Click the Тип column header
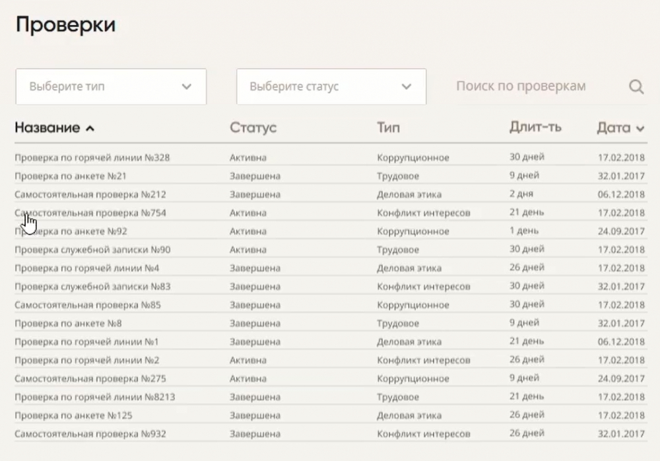Image resolution: width=660 pixels, height=461 pixels. [x=388, y=127]
